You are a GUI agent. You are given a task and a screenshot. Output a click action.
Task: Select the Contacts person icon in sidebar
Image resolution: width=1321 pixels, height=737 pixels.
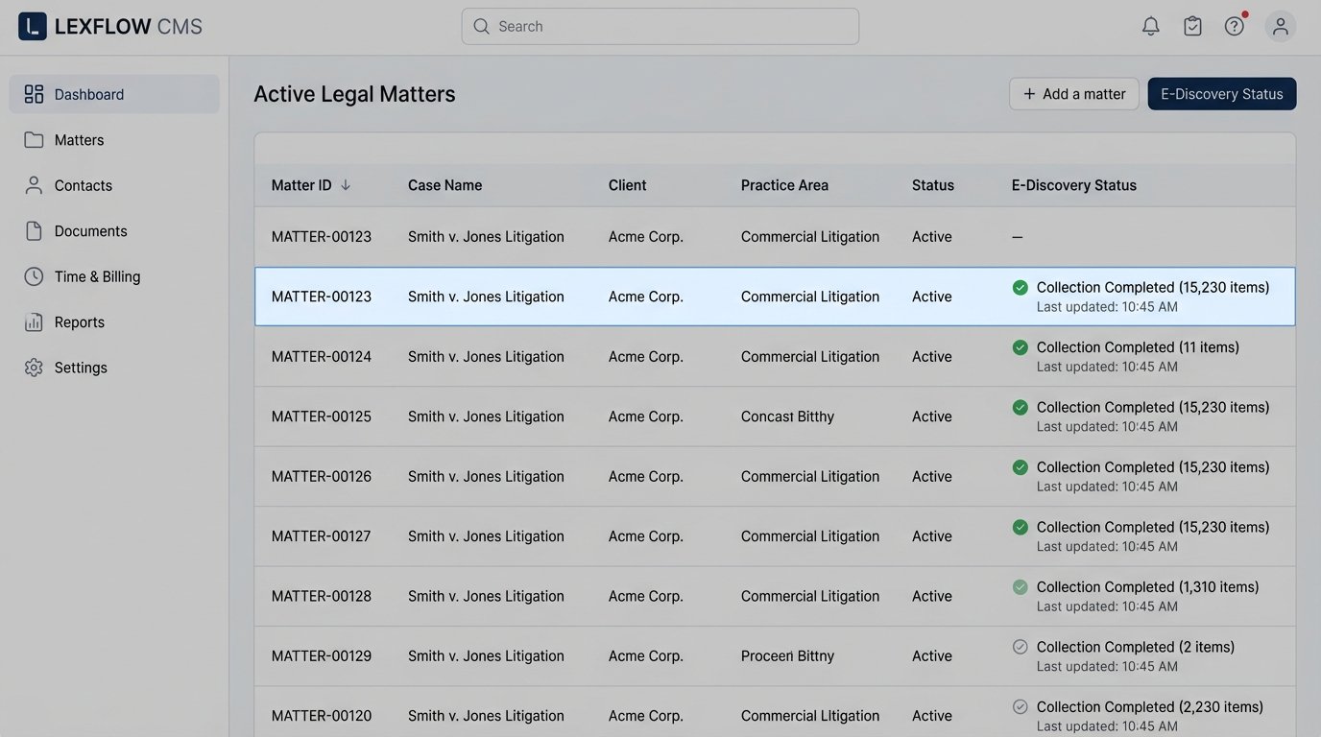pos(33,185)
